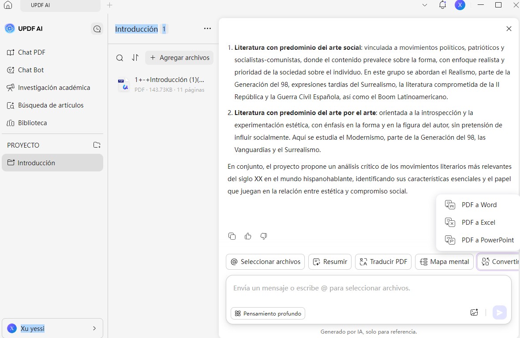Switch to the Chat Bot section

[31, 70]
